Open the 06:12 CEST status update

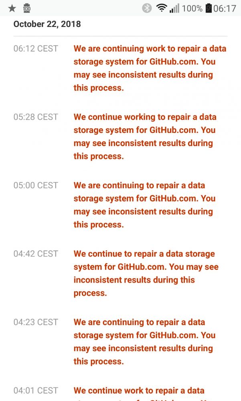[x=150, y=68]
